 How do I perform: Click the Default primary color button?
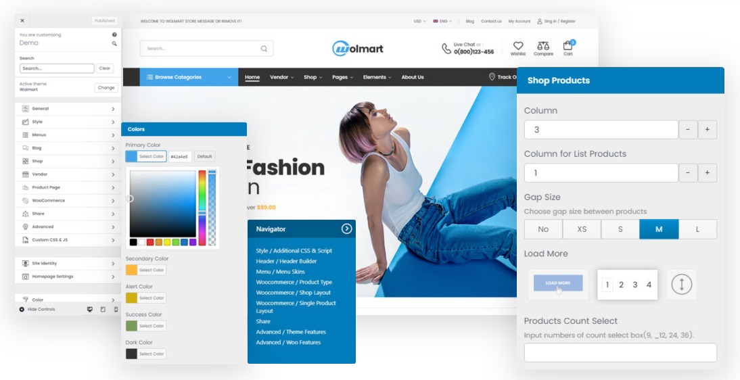204,157
